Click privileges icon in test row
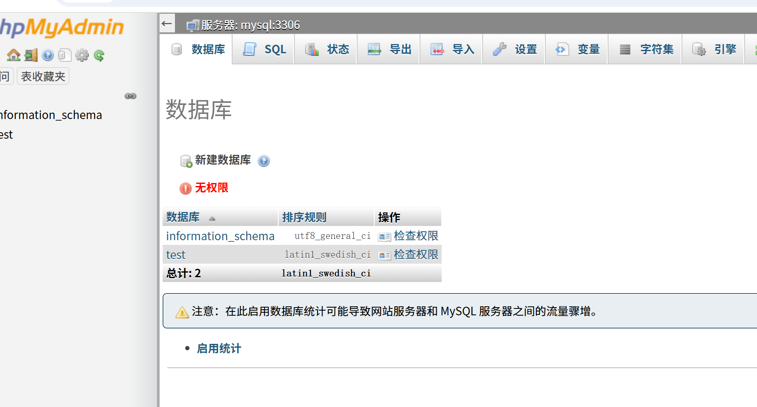Image resolution: width=757 pixels, height=407 pixels. click(x=384, y=256)
